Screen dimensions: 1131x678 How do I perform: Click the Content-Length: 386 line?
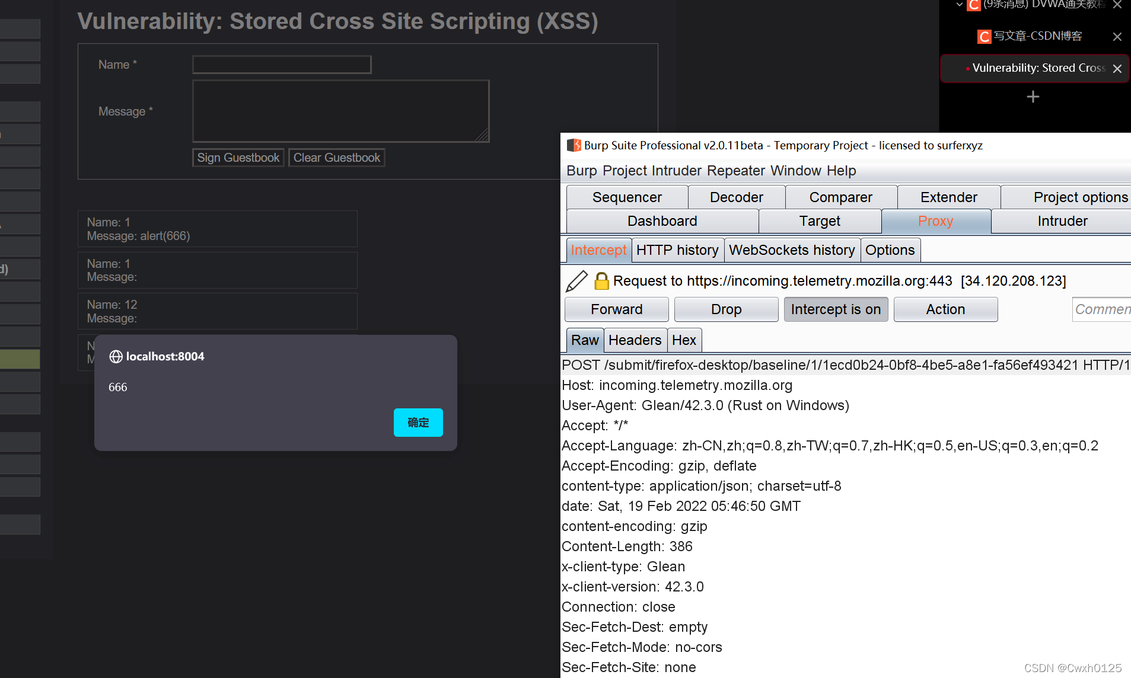pos(627,546)
